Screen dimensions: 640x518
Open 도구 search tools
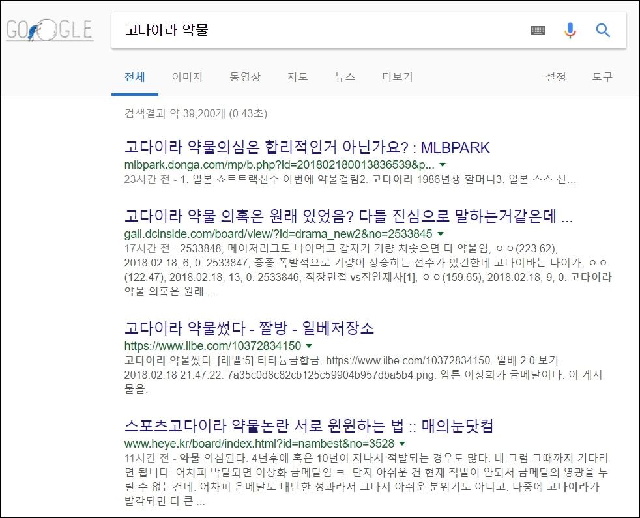602,77
